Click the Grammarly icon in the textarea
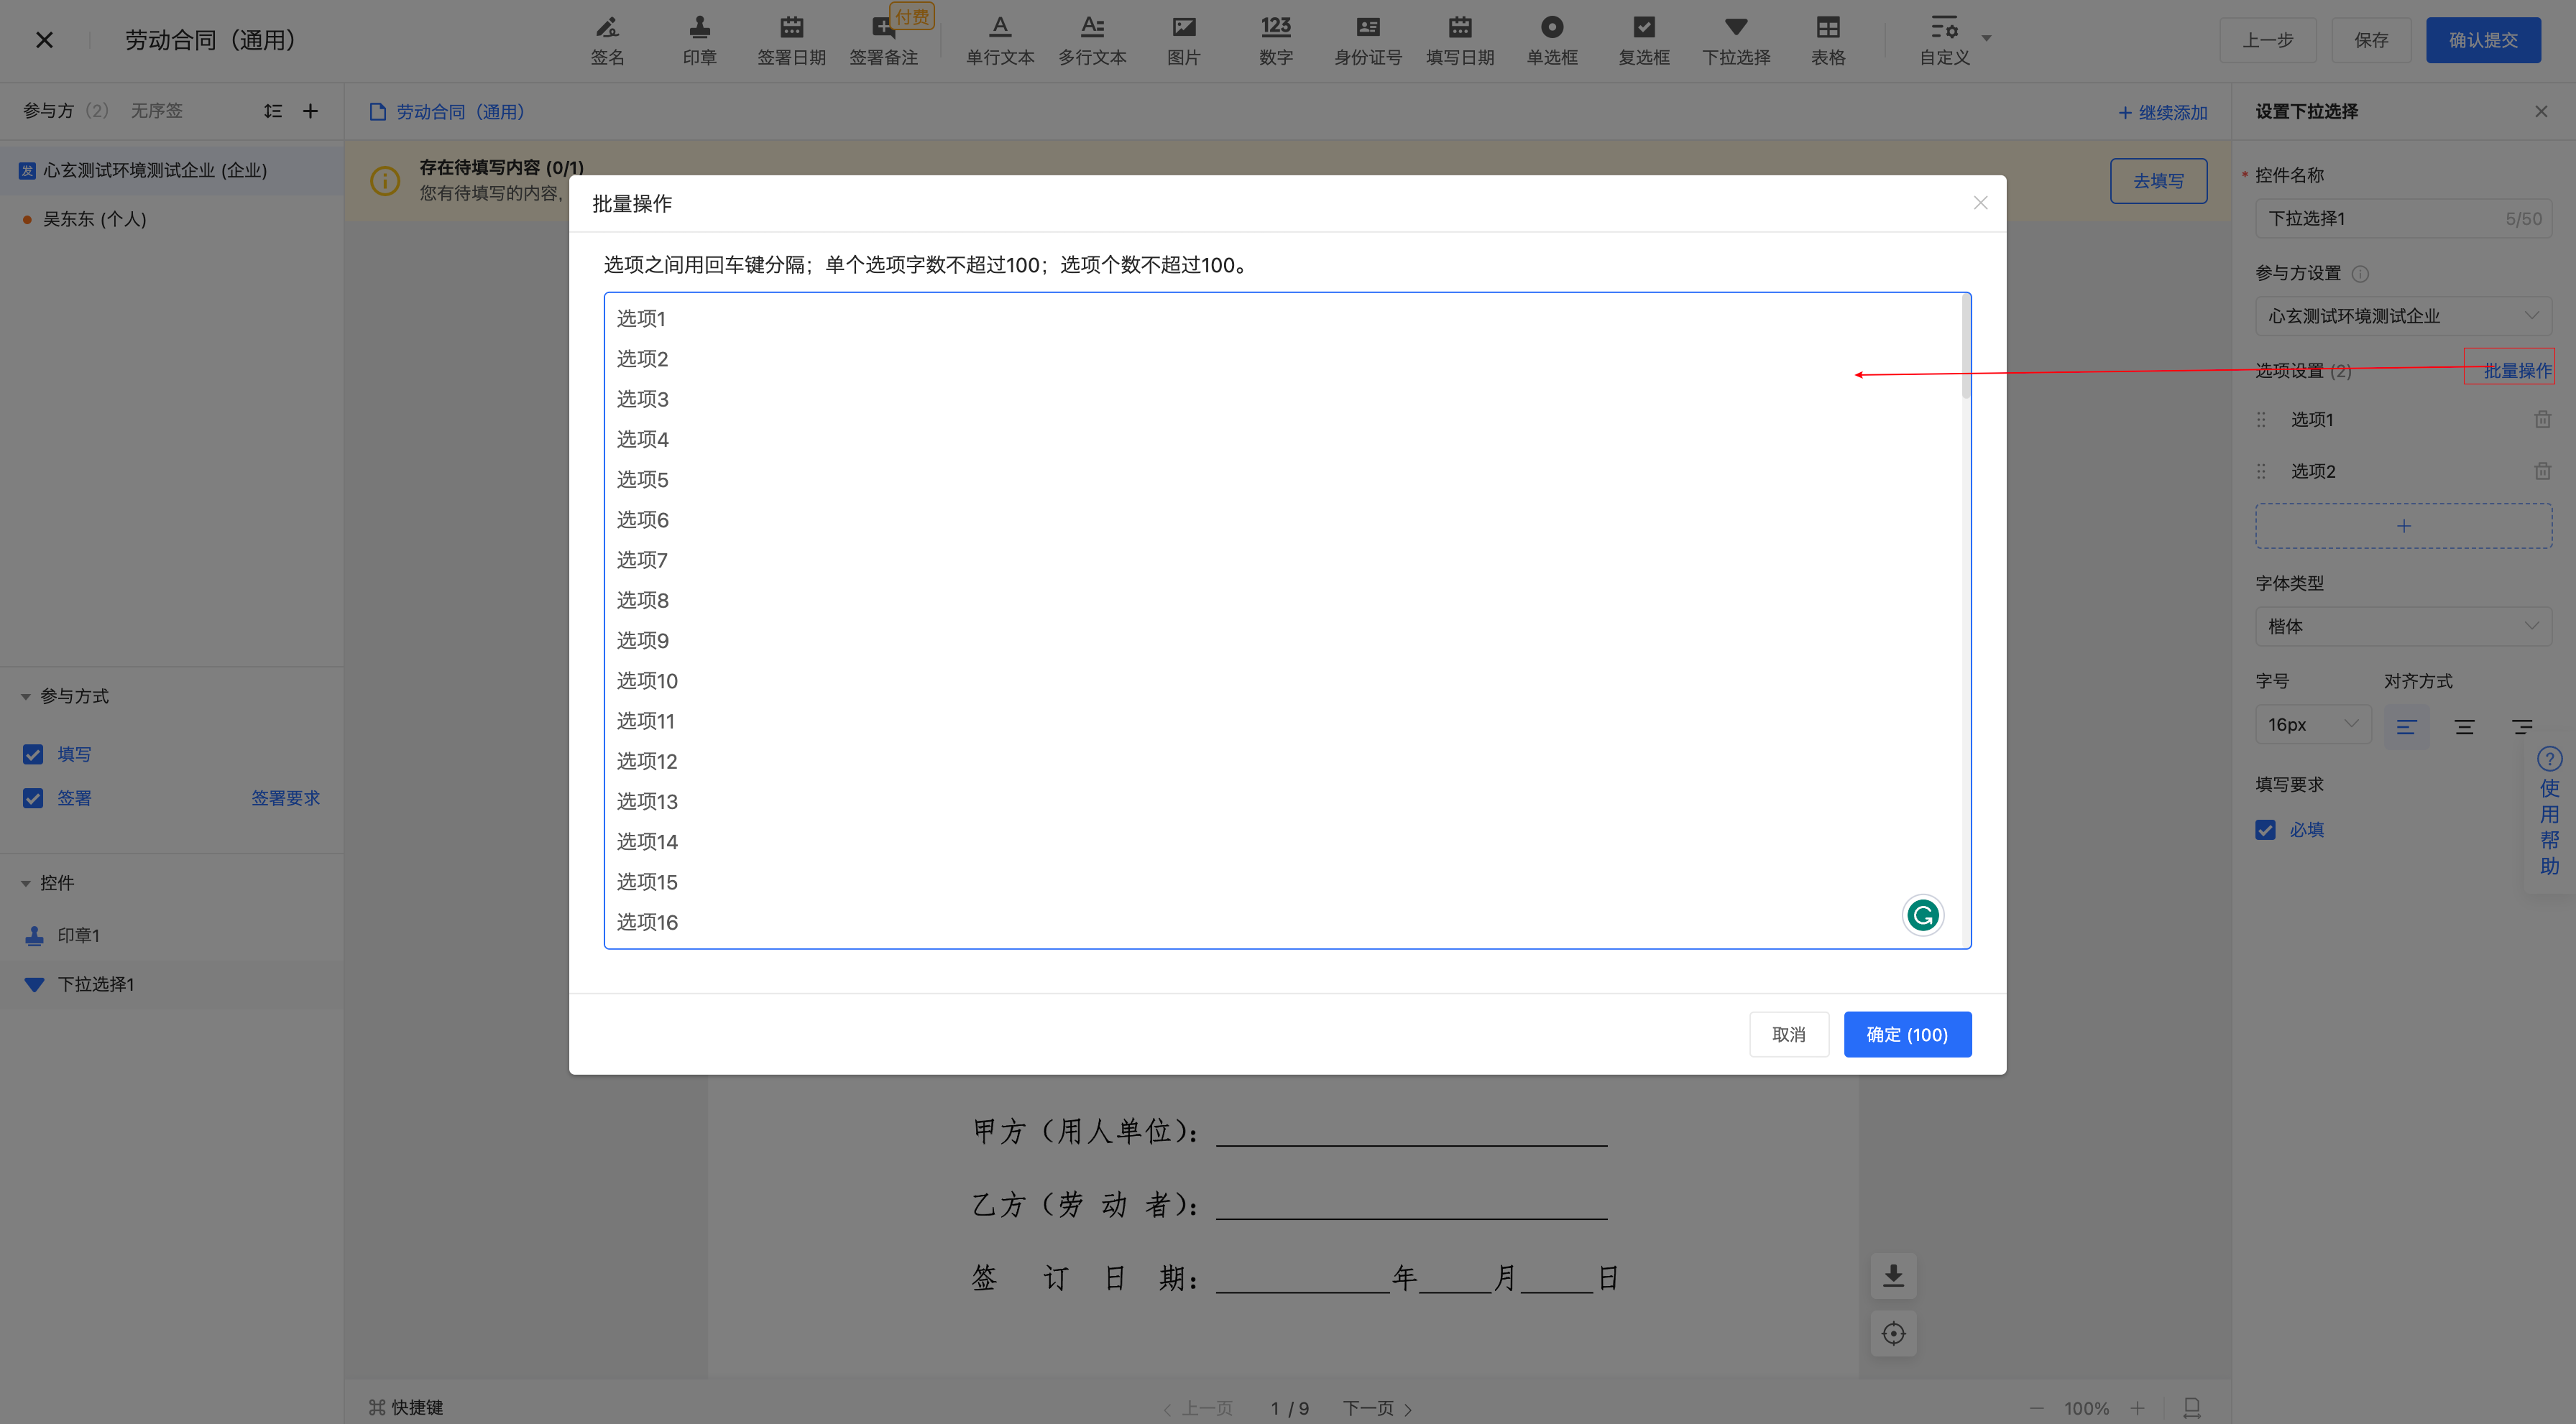 1922,915
